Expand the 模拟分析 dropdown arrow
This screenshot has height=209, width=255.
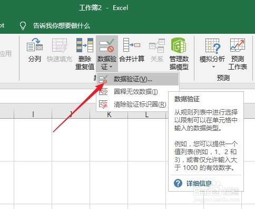[213, 67]
